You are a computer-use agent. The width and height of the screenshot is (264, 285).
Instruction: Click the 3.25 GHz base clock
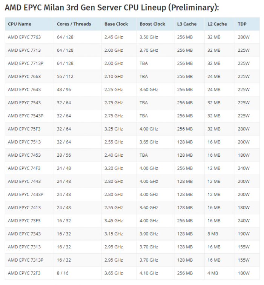pos(114,129)
